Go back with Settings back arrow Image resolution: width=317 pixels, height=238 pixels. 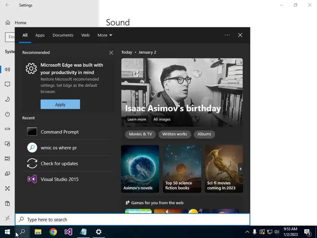(7, 5)
